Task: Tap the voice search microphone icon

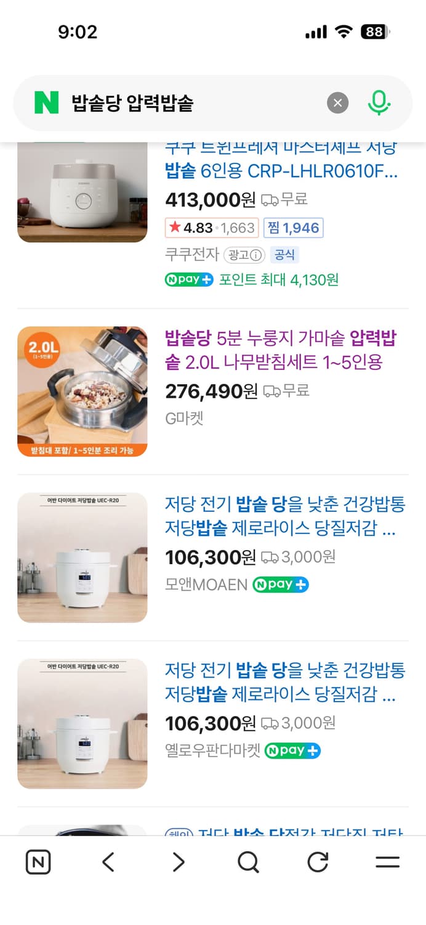Action: tap(380, 103)
